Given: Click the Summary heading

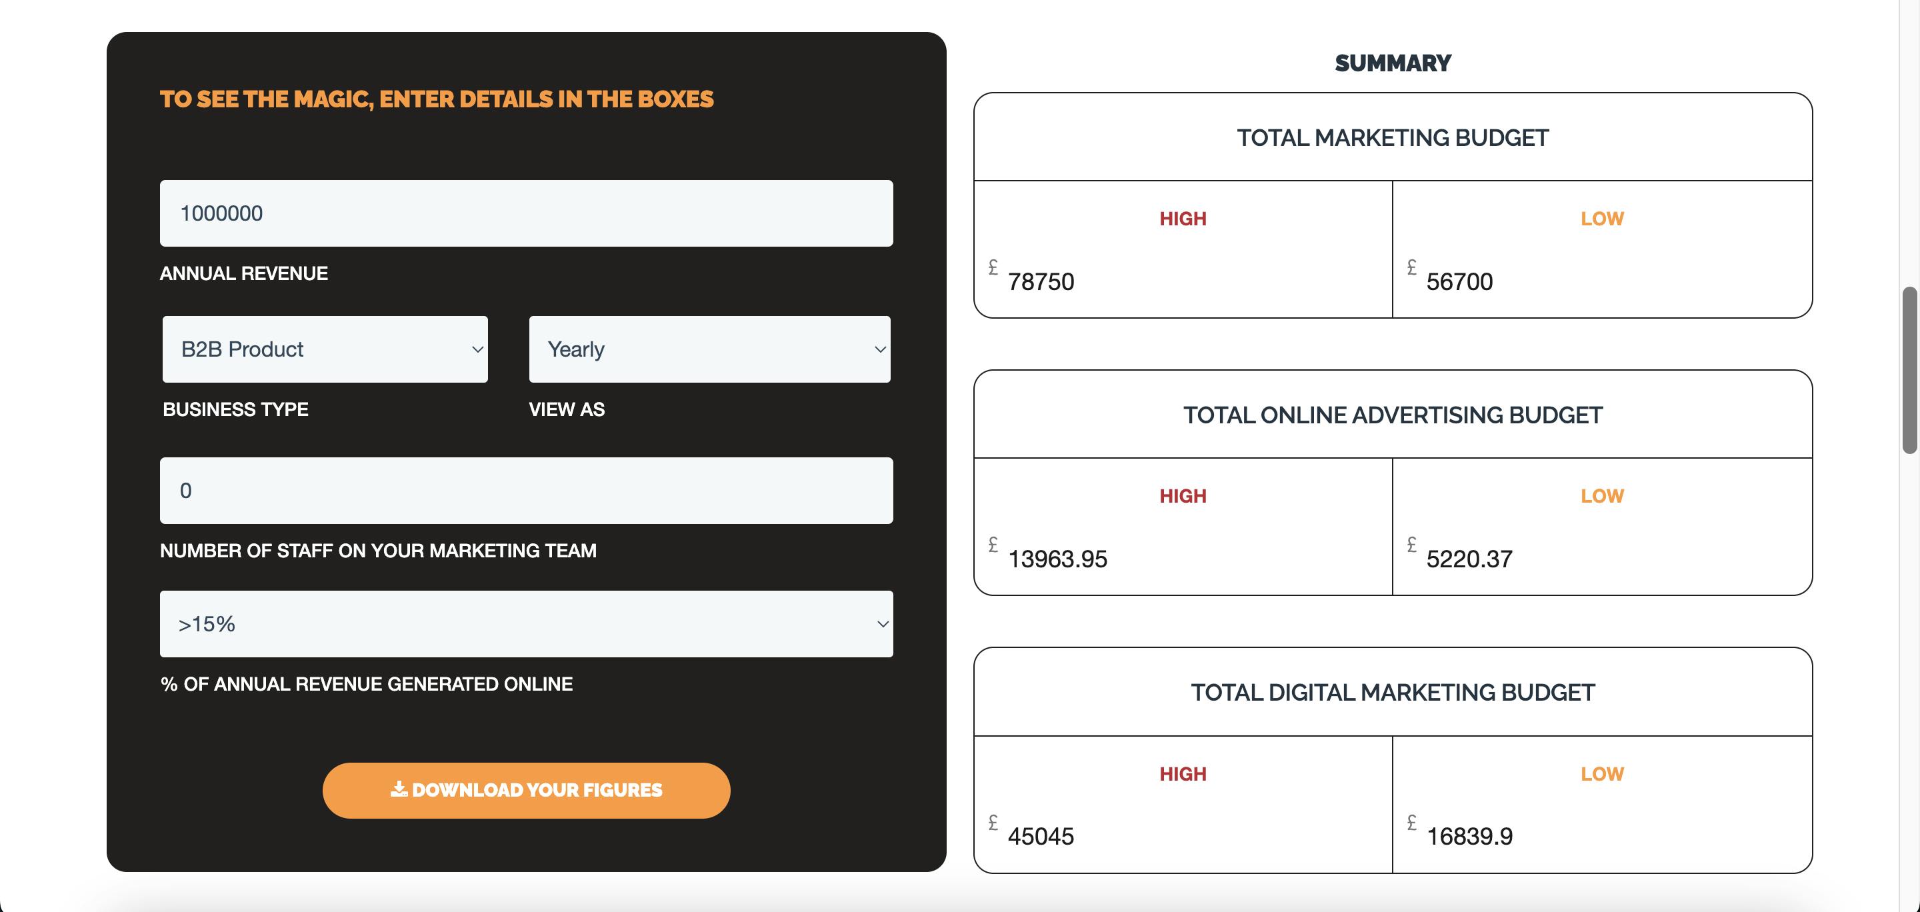Looking at the screenshot, I should [1392, 63].
